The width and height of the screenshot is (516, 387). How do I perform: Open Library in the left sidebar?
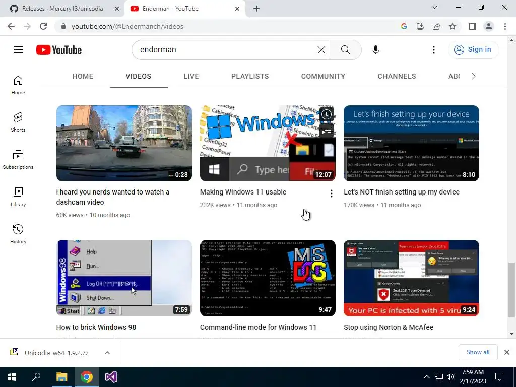tap(18, 197)
